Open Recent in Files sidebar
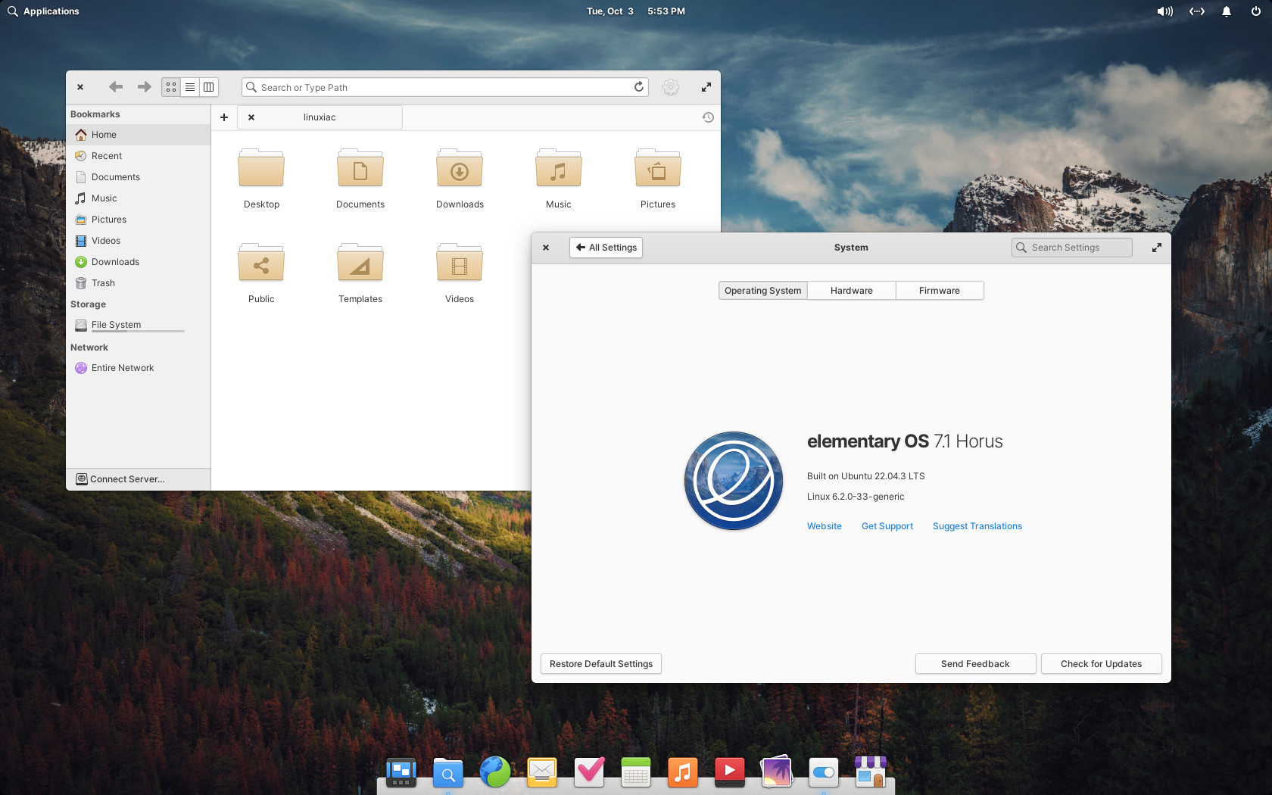The width and height of the screenshot is (1272, 795). point(138,156)
